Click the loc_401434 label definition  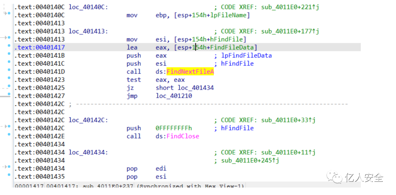point(88,152)
